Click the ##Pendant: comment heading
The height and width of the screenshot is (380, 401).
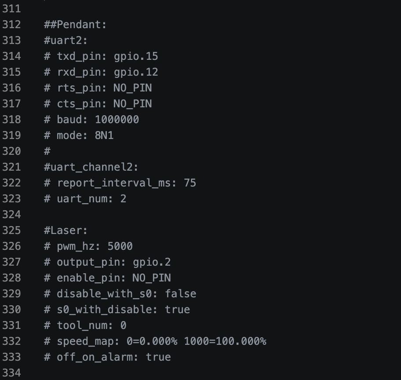[x=75, y=25]
